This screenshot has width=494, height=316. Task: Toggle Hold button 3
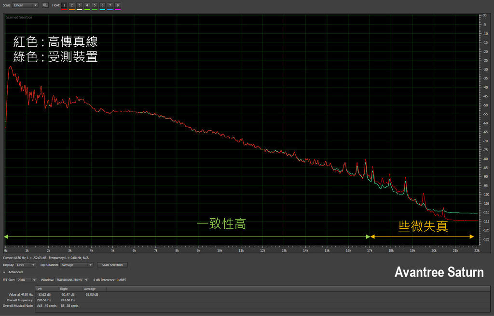tap(79, 5)
